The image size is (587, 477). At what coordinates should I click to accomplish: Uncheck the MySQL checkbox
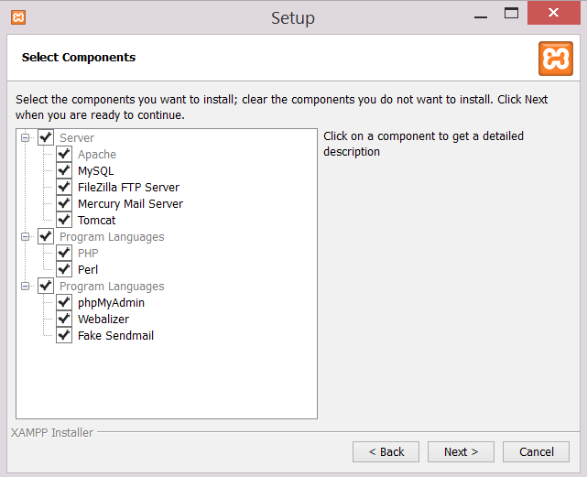[x=64, y=171]
